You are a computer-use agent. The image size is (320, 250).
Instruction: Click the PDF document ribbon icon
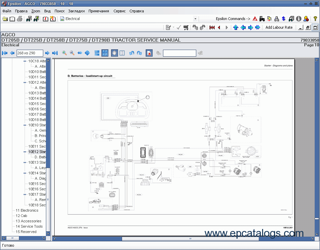point(149,53)
